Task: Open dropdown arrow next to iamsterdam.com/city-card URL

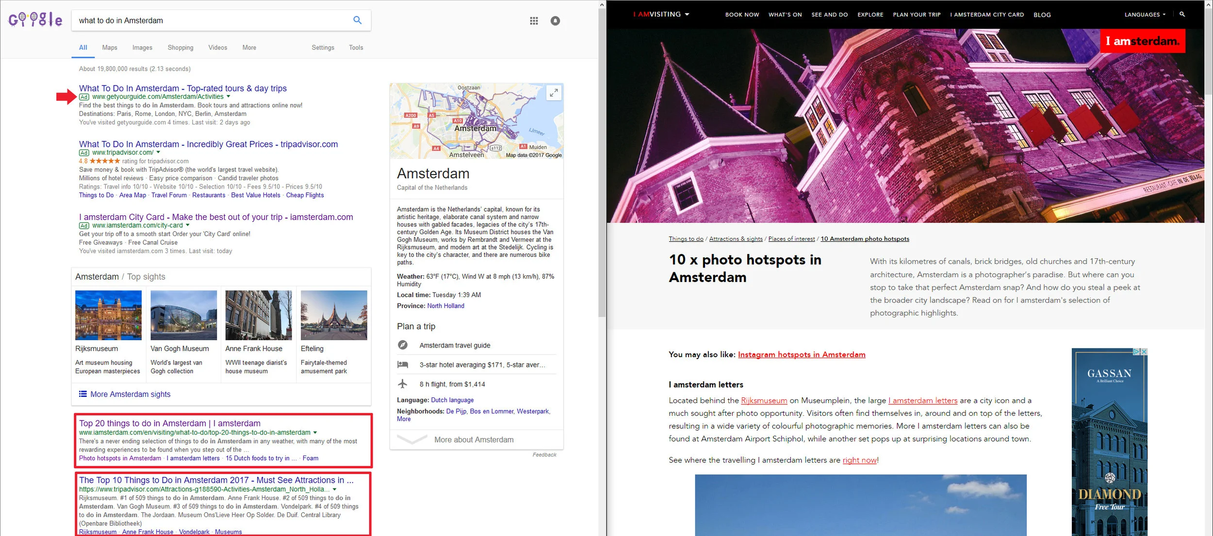Action: tap(188, 225)
